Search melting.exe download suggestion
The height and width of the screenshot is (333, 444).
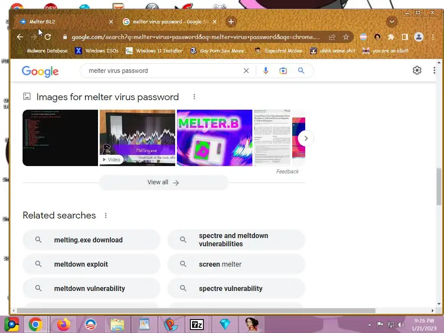point(91,240)
